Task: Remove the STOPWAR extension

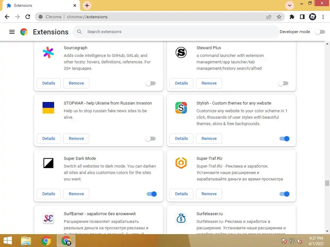Action: 76,138
